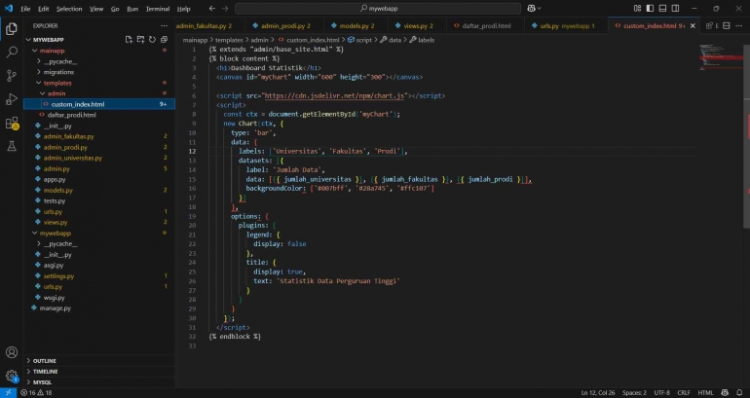
Task: Collapse the templates folder
Action: click(39, 83)
